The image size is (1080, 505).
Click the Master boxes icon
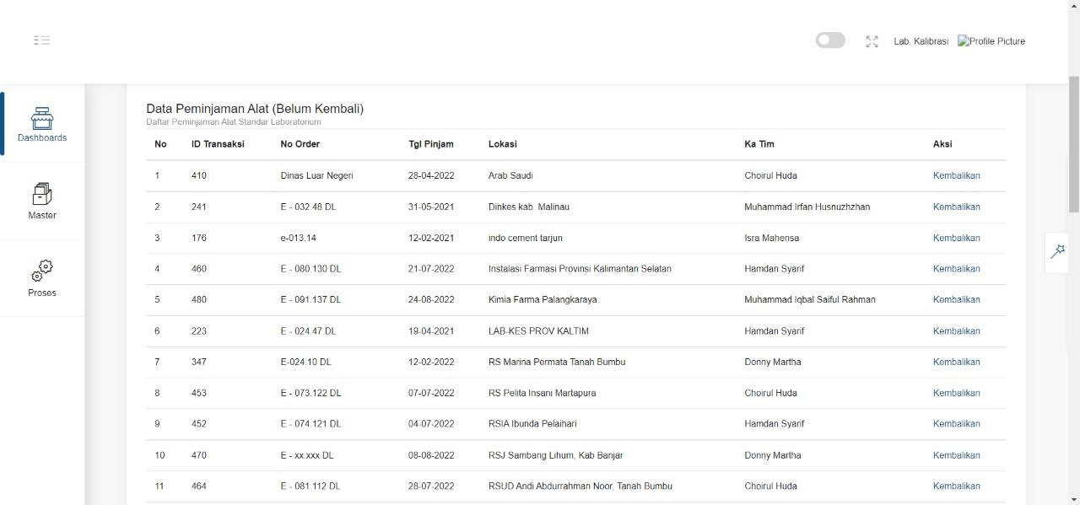tap(42, 195)
